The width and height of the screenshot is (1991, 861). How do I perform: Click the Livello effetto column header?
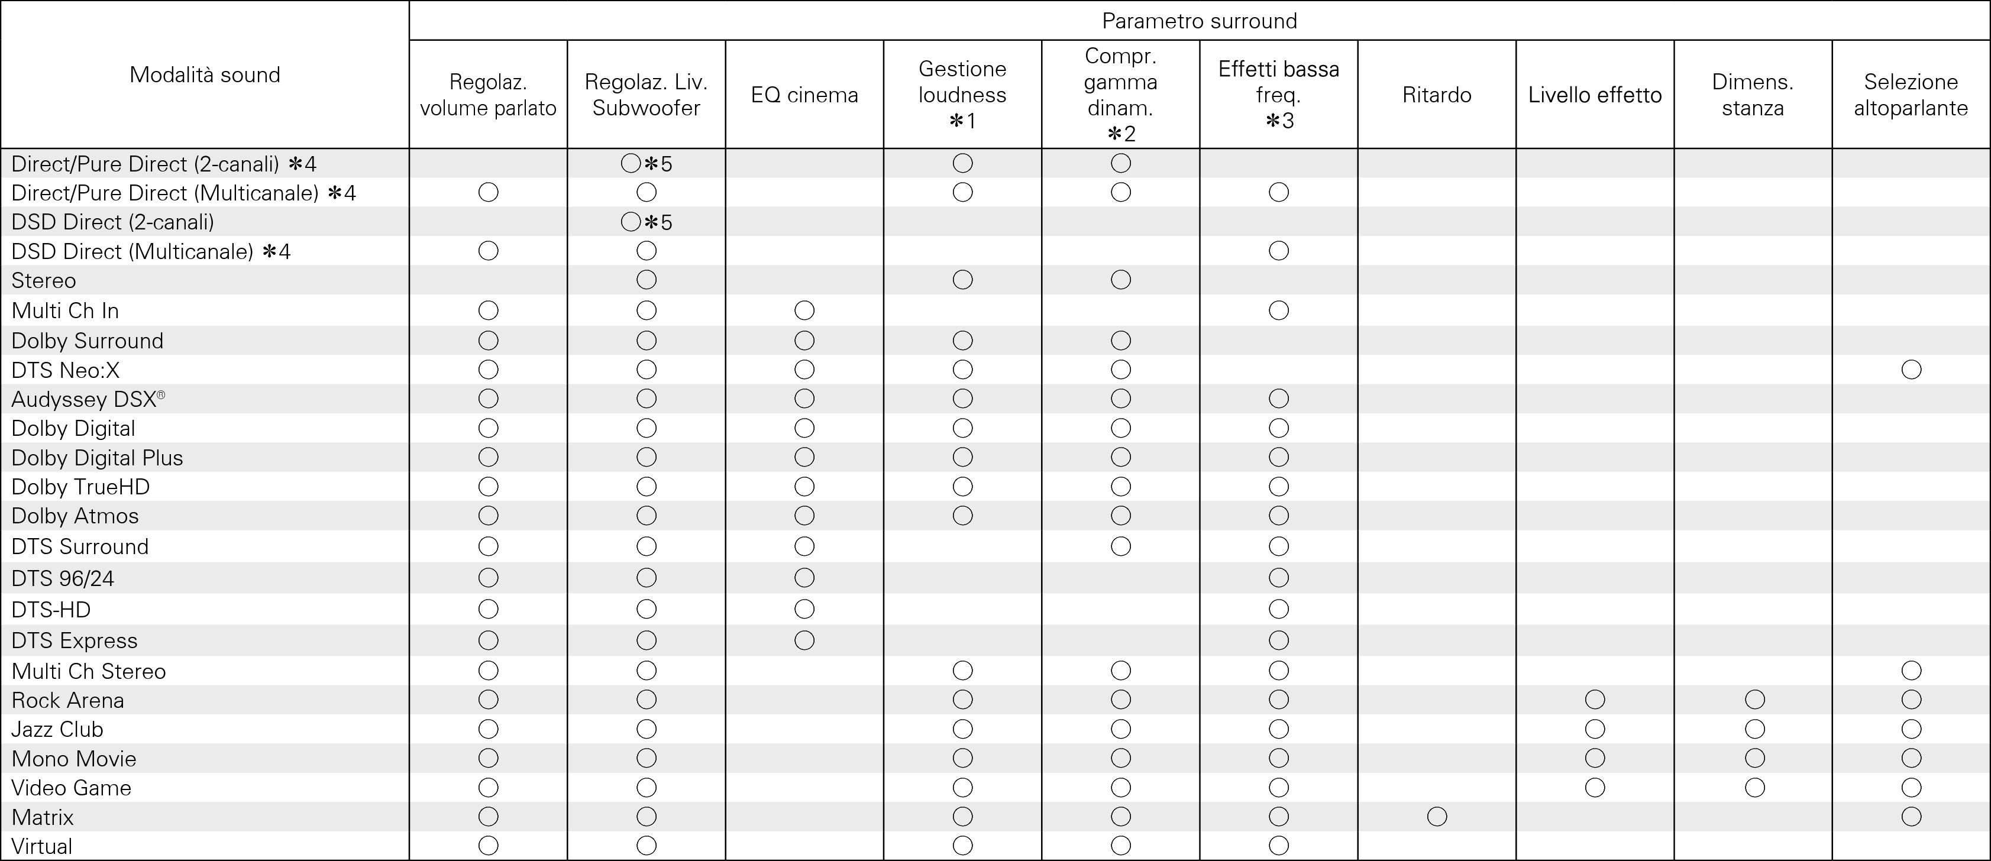pos(1595,95)
